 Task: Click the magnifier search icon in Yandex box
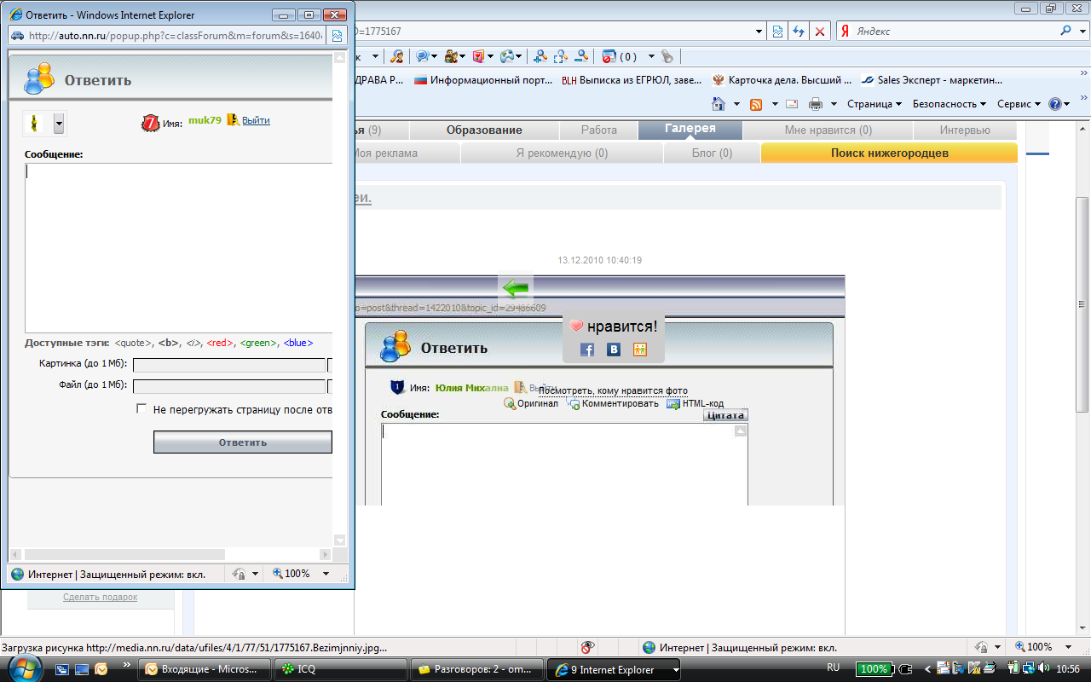point(1066,31)
